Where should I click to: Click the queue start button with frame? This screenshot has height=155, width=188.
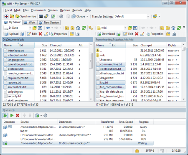5,115
